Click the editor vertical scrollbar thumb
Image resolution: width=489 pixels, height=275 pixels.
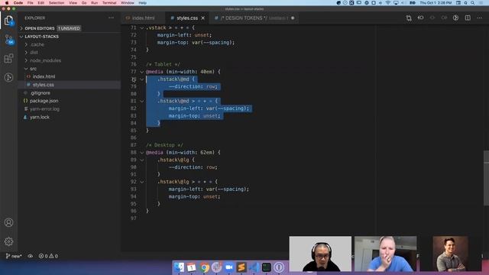click(x=486, y=178)
